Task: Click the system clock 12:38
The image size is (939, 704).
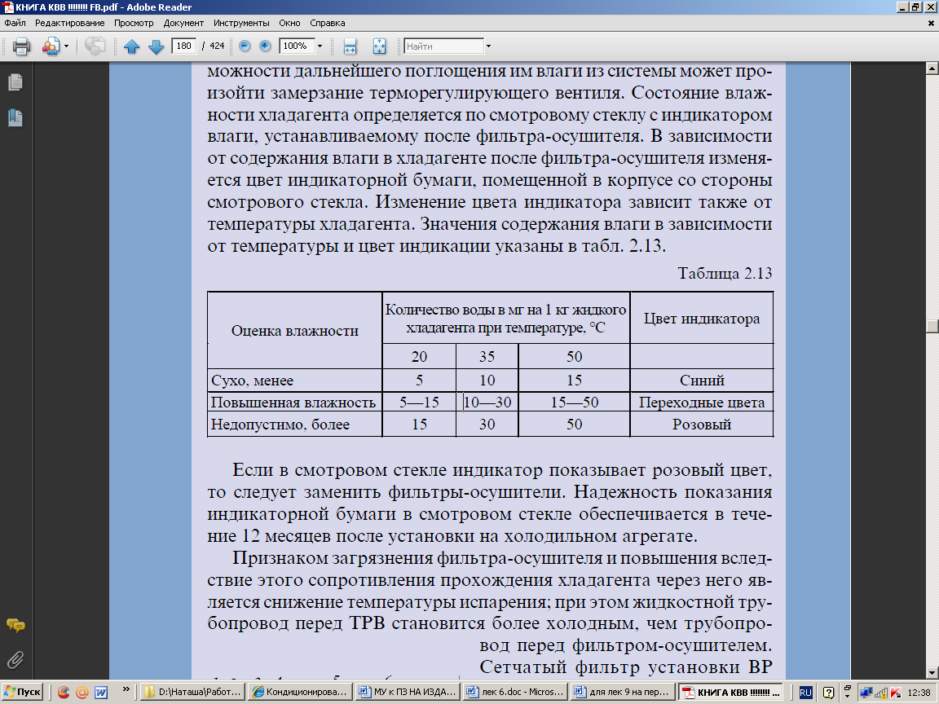Action: tap(919, 693)
